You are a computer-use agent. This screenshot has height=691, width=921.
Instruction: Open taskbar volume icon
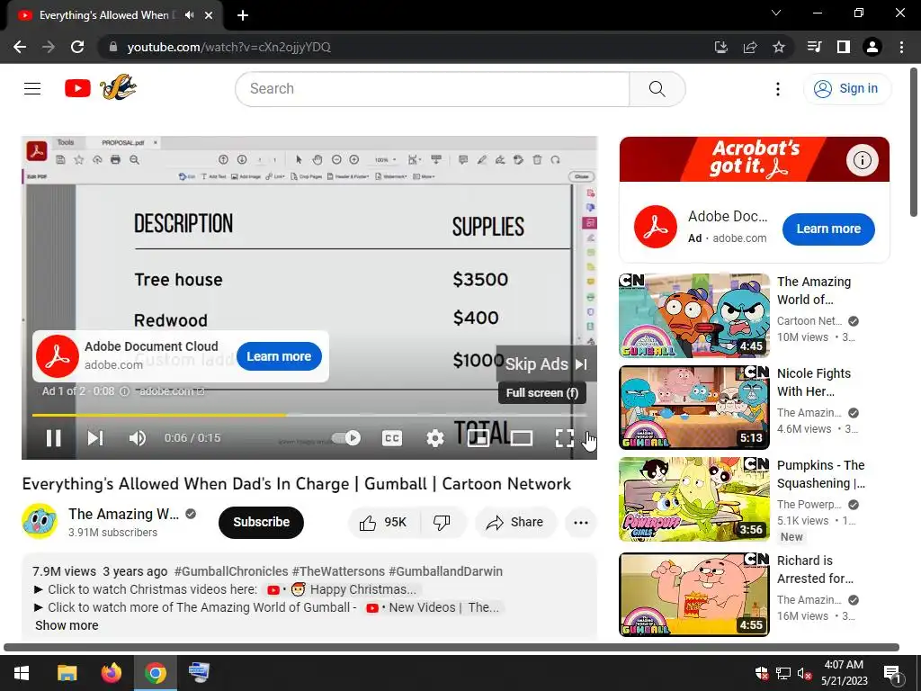tap(804, 673)
